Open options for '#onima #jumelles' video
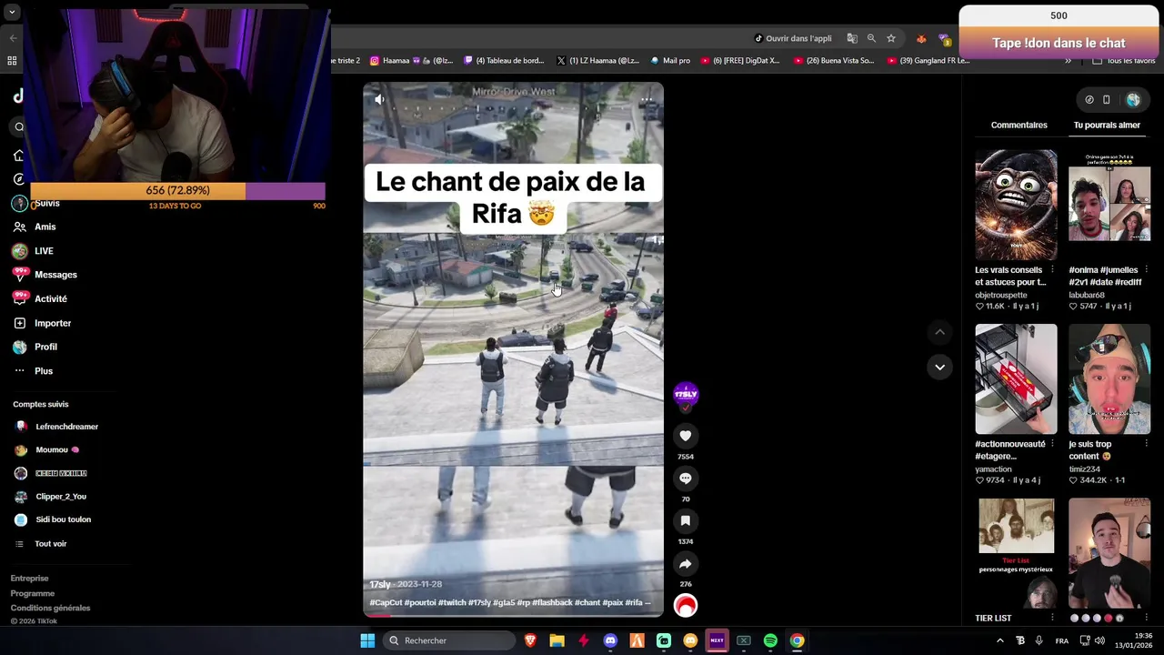The image size is (1164, 655). coord(1146,270)
